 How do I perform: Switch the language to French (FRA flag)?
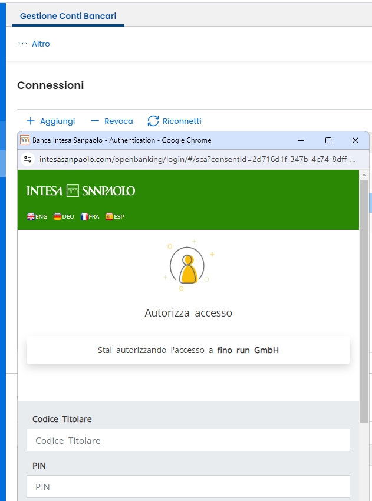(90, 217)
